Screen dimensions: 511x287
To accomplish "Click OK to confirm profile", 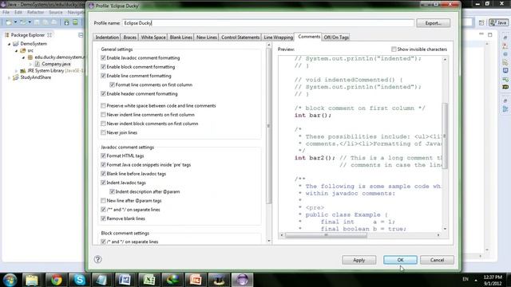I will pos(400,260).
